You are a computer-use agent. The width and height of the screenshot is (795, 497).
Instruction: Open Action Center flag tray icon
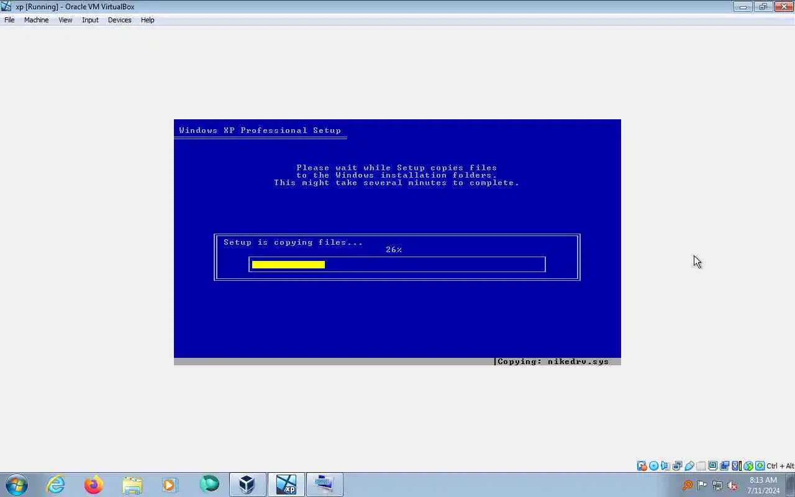pyautogui.click(x=702, y=485)
